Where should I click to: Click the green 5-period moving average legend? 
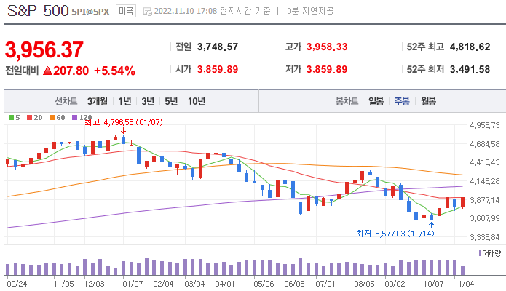15,117
